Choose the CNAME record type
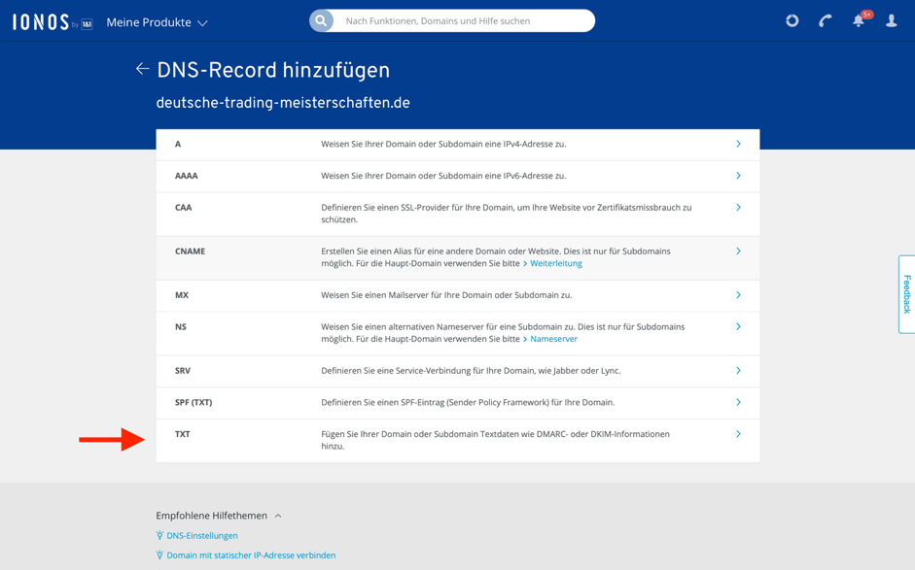Image resolution: width=915 pixels, height=570 pixels. click(x=457, y=257)
